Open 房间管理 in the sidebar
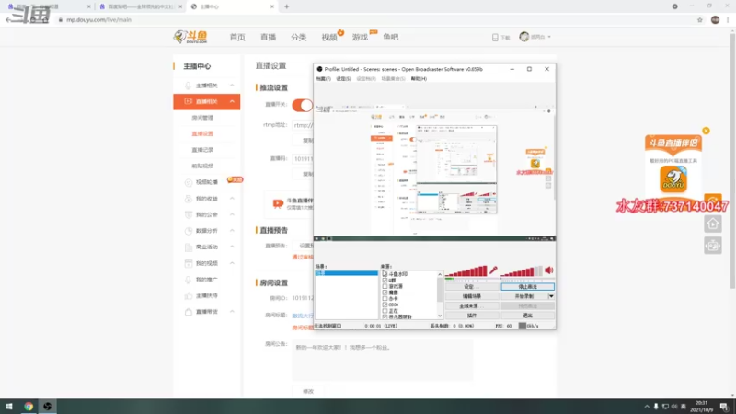 click(x=202, y=118)
